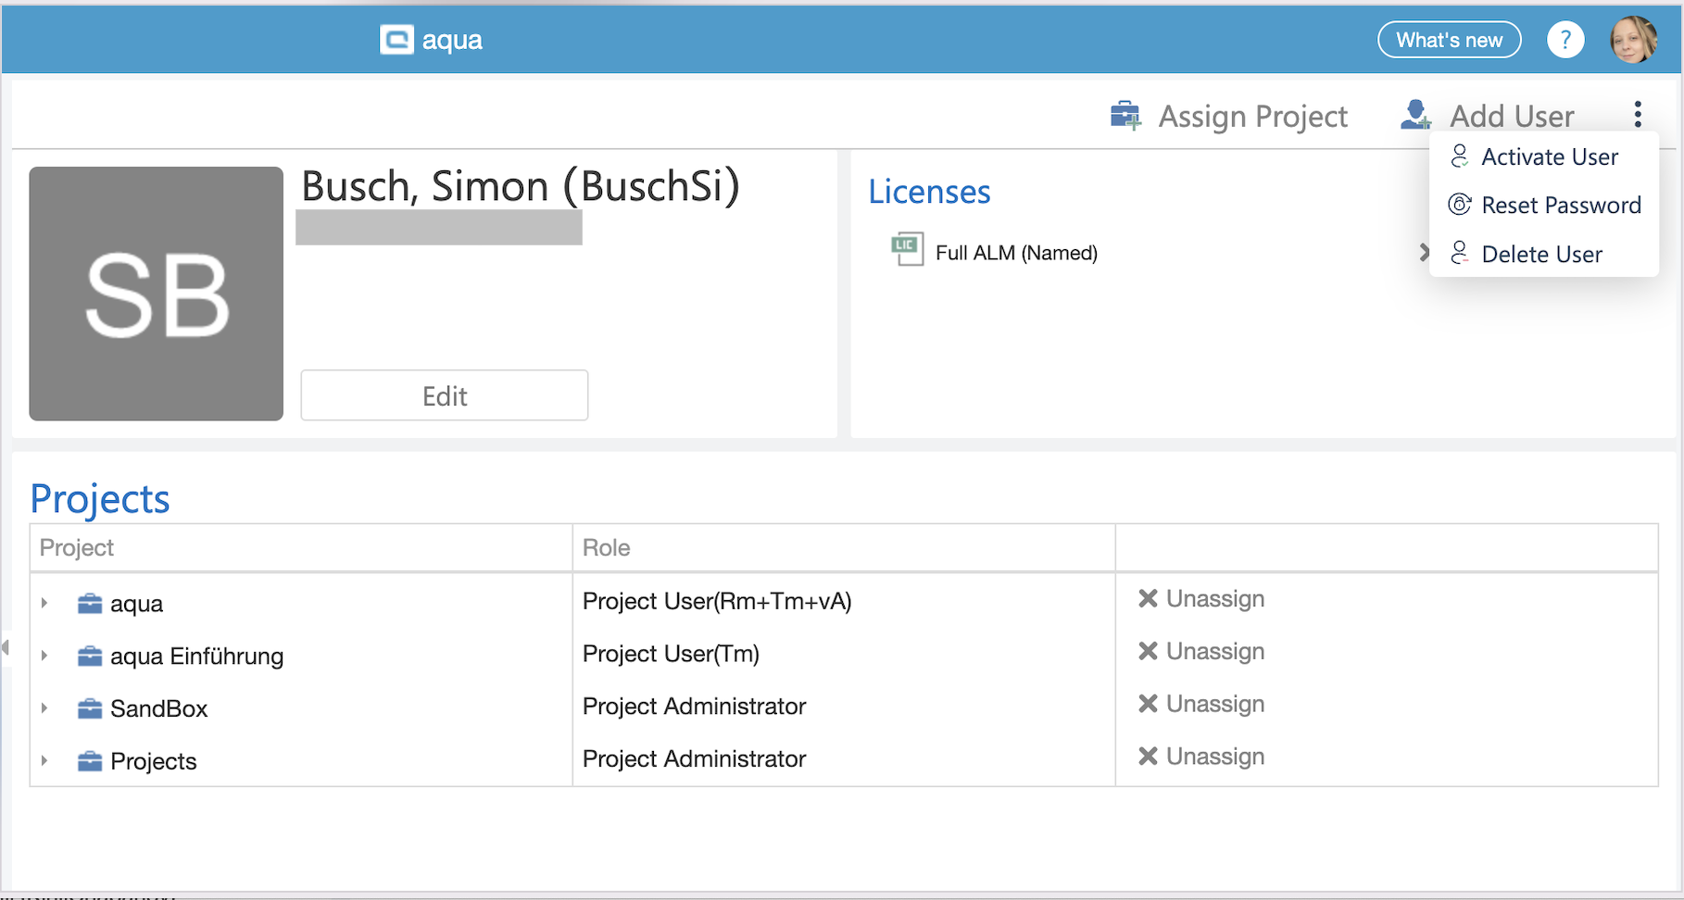Open the help question mark icon
The image size is (1684, 900).
point(1565,41)
